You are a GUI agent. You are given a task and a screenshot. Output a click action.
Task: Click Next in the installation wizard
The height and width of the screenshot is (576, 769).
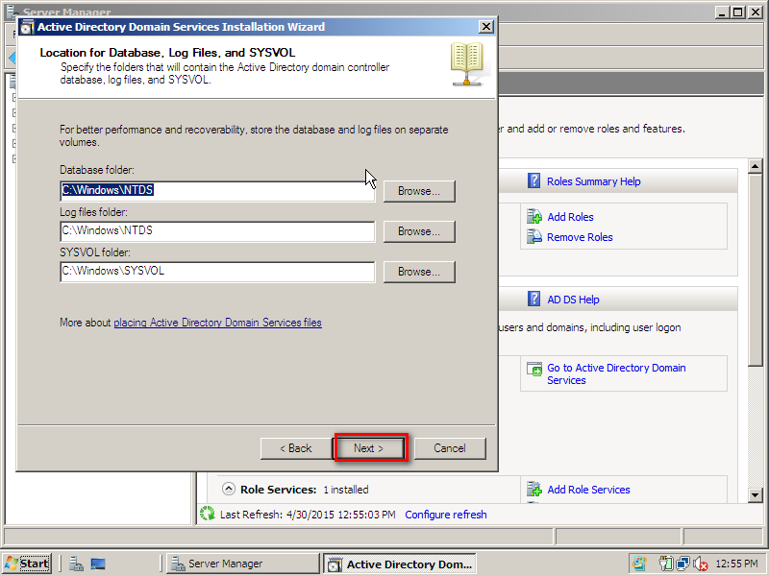click(x=370, y=447)
